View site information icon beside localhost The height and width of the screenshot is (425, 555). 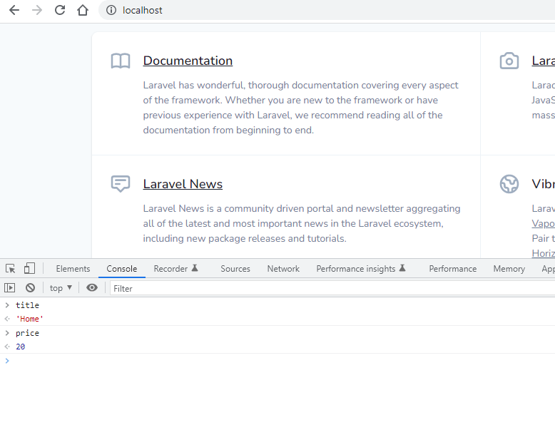[x=111, y=10]
